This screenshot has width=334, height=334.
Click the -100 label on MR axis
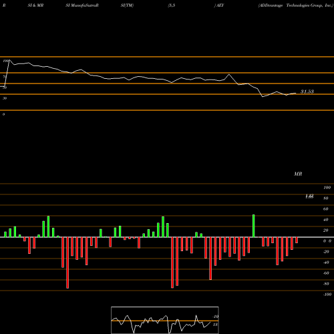pyautogui.click(x=327, y=295)
